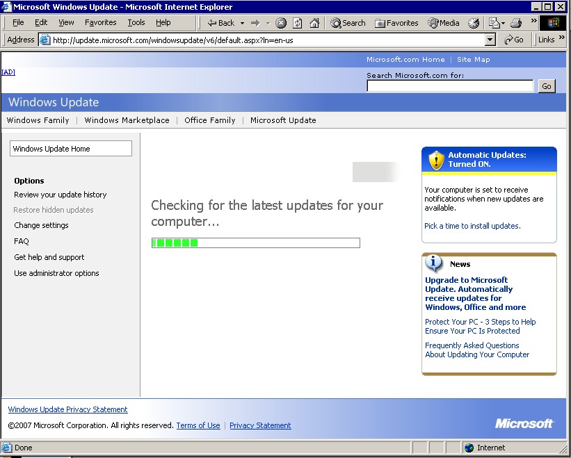This screenshot has width=571, height=458.
Task: Click Restore hidden updates
Action: pos(54,210)
